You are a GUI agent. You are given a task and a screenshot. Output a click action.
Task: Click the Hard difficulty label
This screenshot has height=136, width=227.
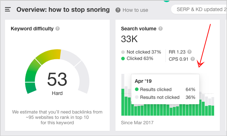pyautogui.click(x=57, y=93)
